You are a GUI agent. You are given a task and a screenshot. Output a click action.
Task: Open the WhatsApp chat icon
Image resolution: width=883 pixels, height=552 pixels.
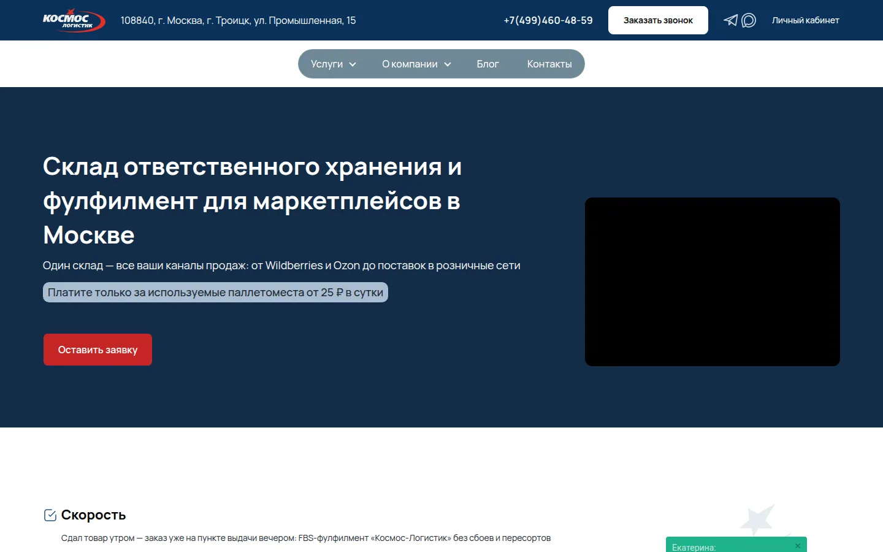749,20
